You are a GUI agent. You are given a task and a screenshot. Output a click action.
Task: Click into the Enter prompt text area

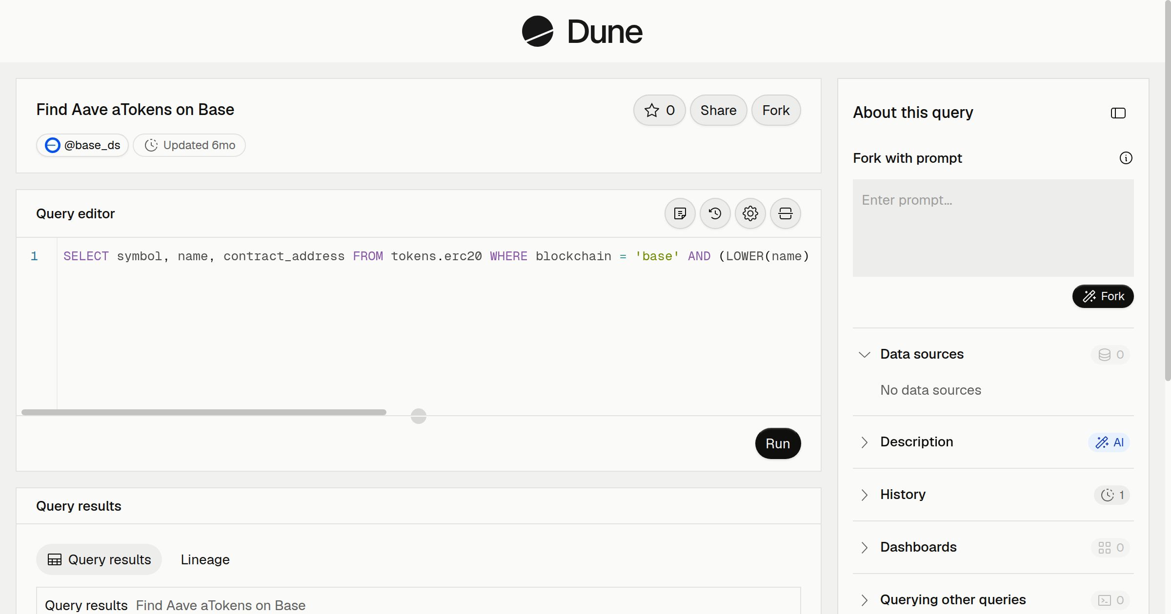[x=993, y=228]
